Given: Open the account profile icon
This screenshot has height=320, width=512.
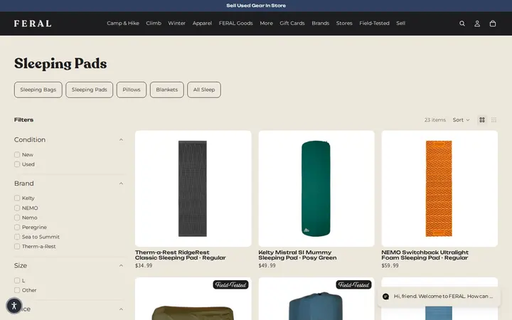Looking at the screenshot, I should (x=477, y=23).
